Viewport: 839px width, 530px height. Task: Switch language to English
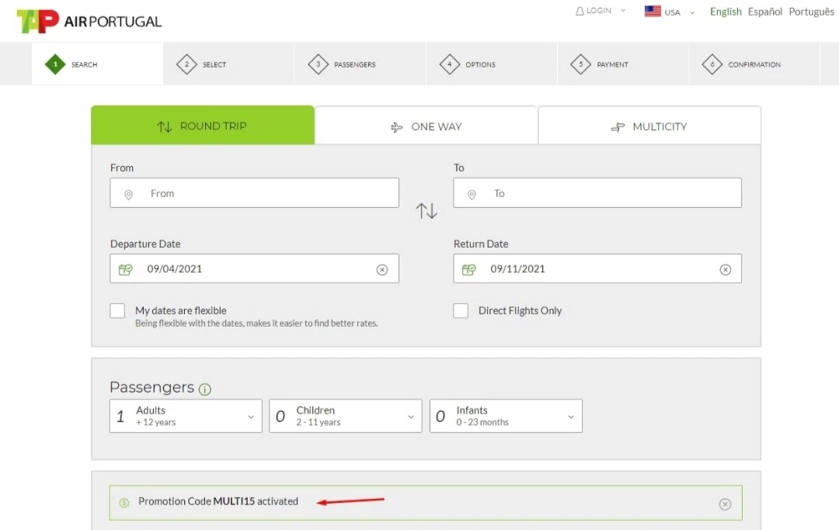coord(726,12)
